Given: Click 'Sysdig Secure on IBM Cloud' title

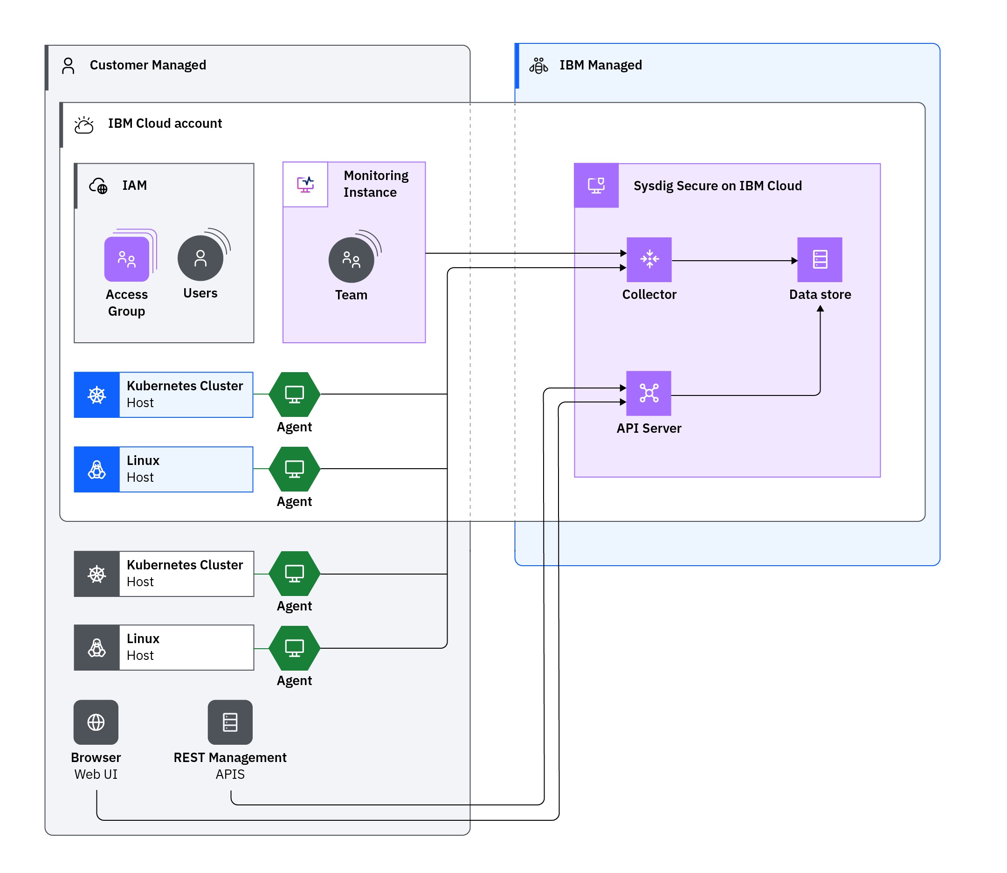Looking at the screenshot, I should pos(717,186).
